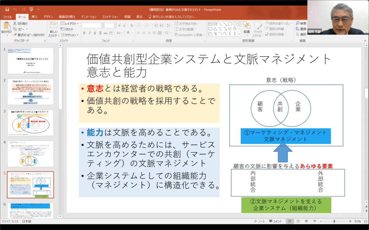The height and width of the screenshot is (230, 369).
Task: Select Normal view in status bar
Action: pyautogui.click(x=290, y=221)
